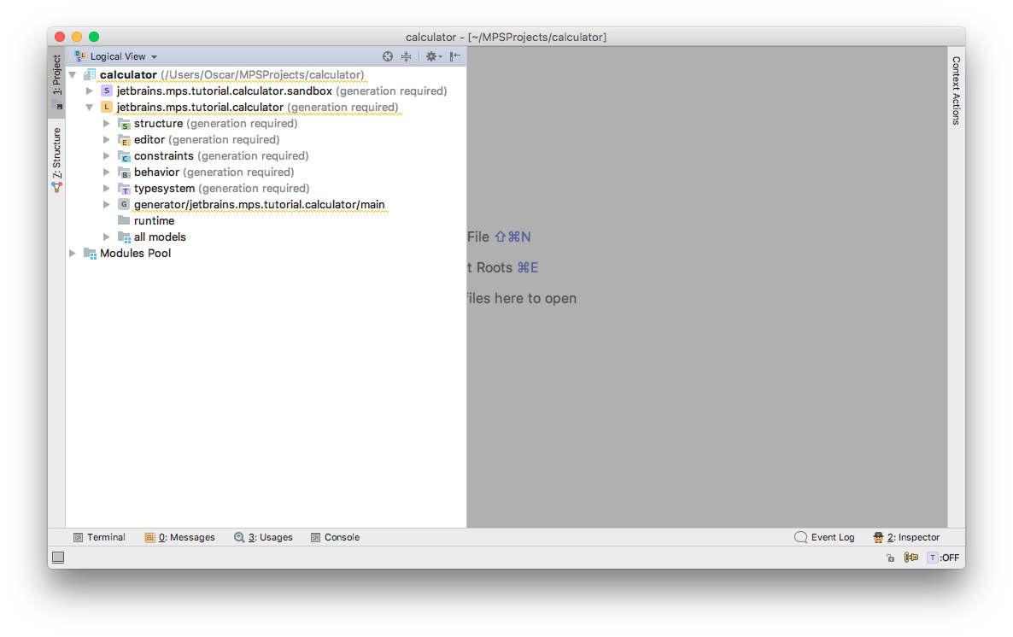
Task: Click the tool windows quick access icon
Action: [x=58, y=558]
